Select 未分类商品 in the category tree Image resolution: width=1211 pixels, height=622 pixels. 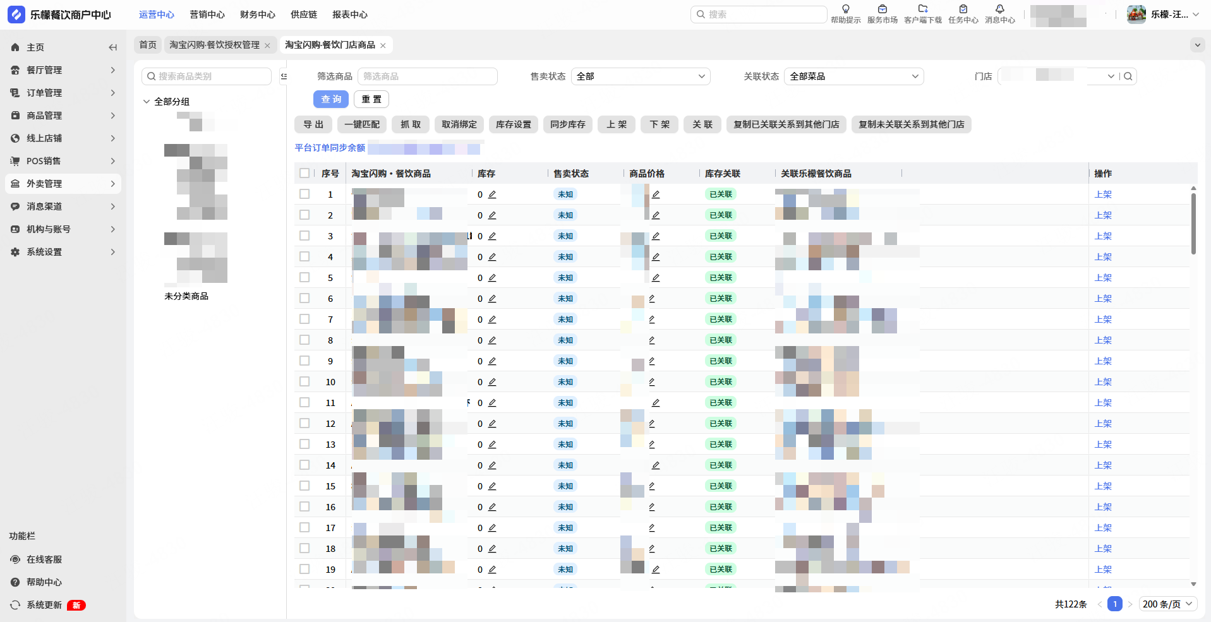(186, 296)
